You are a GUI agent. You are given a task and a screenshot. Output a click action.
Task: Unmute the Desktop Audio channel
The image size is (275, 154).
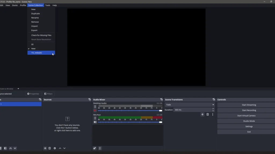95,110
